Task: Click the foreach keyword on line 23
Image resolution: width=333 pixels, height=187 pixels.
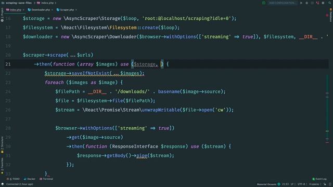Action: point(54,83)
